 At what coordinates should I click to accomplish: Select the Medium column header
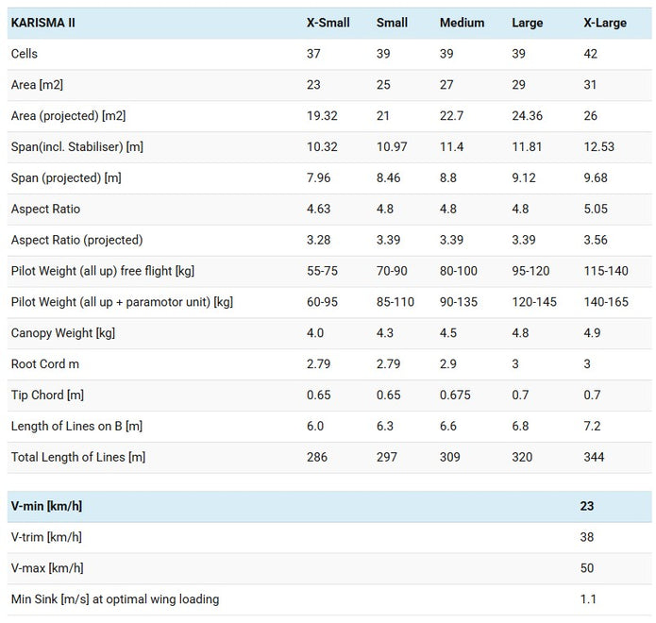[462, 23]
